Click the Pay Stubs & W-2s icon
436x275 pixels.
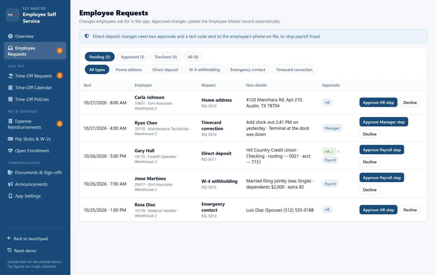tap(10, 139)
